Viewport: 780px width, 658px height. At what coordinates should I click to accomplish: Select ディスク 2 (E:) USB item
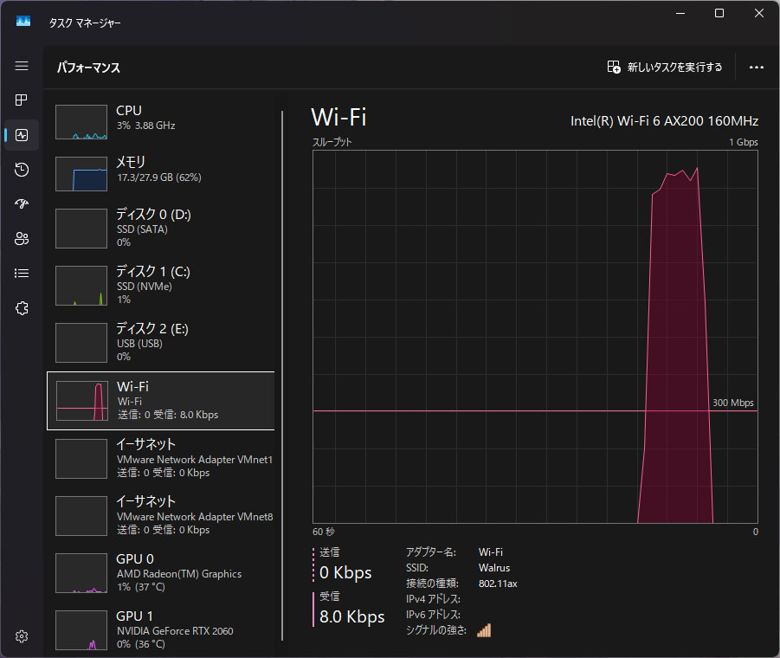click(161, 343)
